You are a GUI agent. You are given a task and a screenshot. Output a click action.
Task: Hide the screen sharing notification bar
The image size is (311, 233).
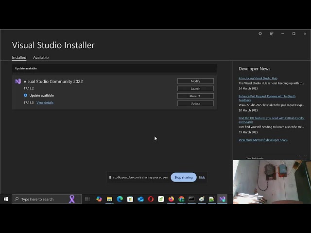[x=202, y=177]
